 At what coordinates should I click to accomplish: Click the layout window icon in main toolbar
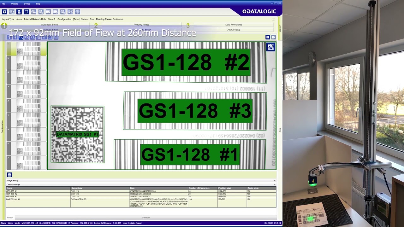click(x=26, y=12)
